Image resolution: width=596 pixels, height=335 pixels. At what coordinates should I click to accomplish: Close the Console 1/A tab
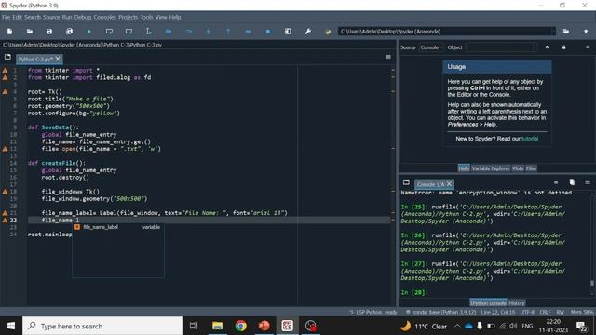(x=449, y=184)
